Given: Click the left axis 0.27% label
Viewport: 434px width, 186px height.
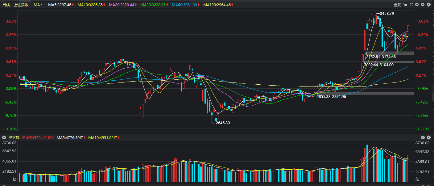Looking at the screenshot, I should click(11, 75).
